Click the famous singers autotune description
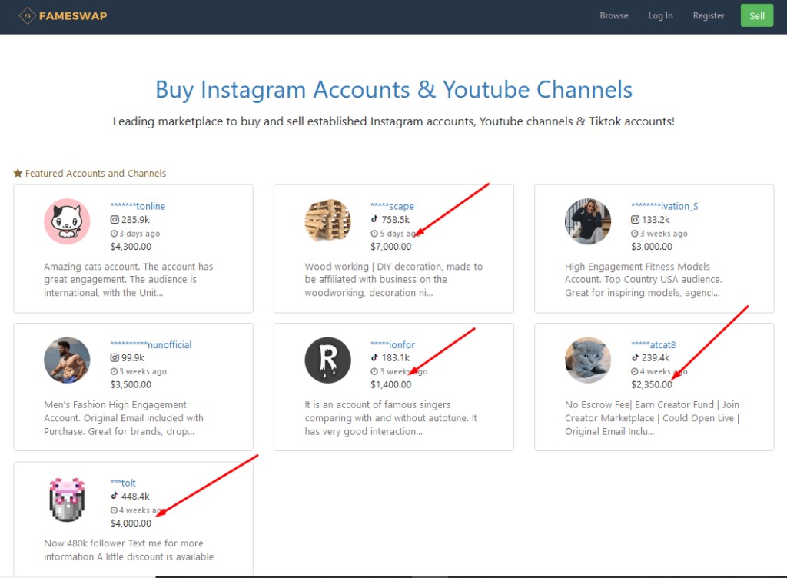 391,418
